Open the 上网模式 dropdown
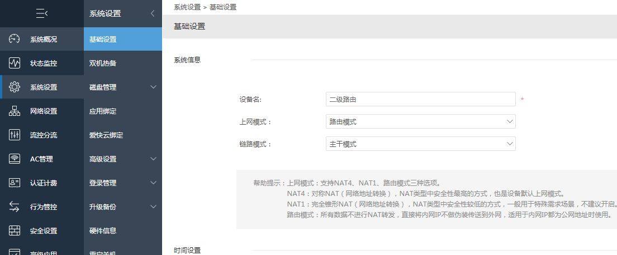Screen dimensions: 617x255 pyautogui.click(x=420, y=121)
